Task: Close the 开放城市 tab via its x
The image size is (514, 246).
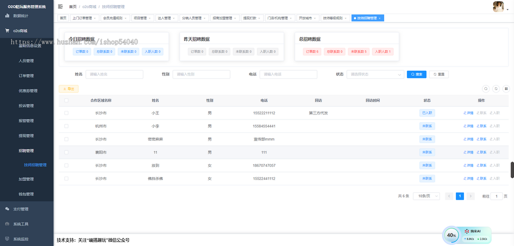Action: click(315, 18)
